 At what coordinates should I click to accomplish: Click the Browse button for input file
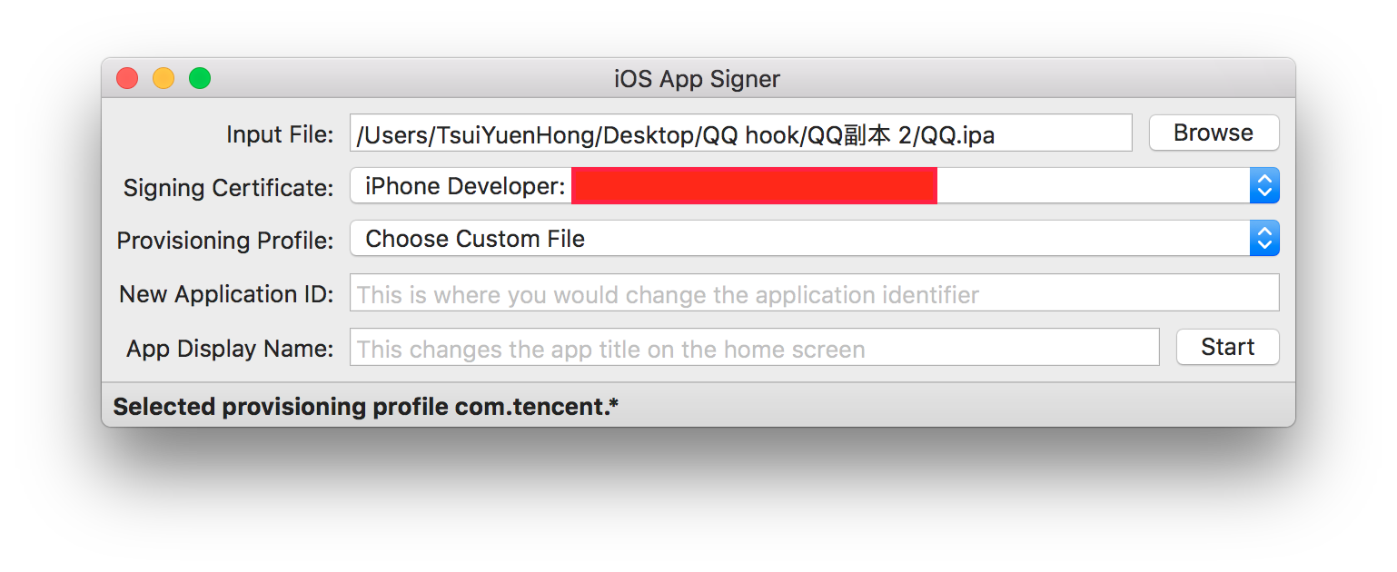[x=1214, y=133]
